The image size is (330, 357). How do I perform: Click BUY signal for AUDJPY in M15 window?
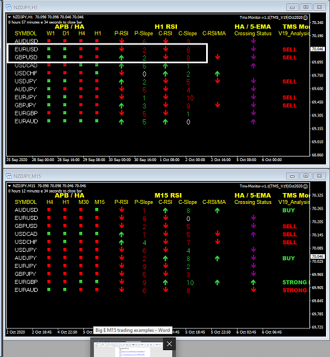pos(288,258)
